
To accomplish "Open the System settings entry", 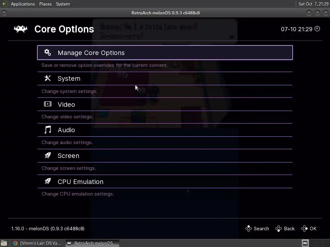I will click(165, 78).
